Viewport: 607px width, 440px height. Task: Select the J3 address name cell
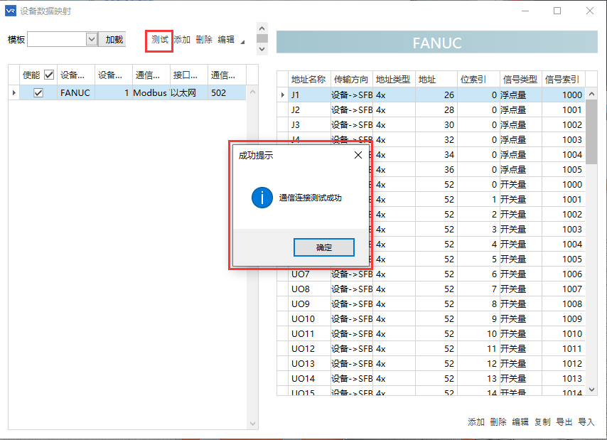coord(309,124)
